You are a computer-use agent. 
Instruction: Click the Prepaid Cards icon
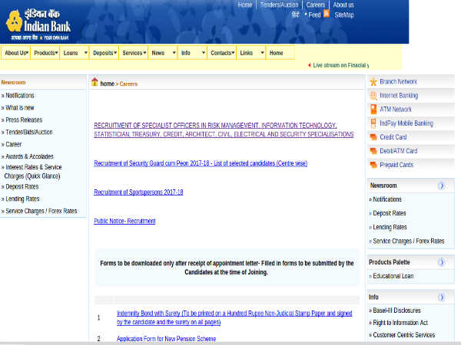(373, 165)
